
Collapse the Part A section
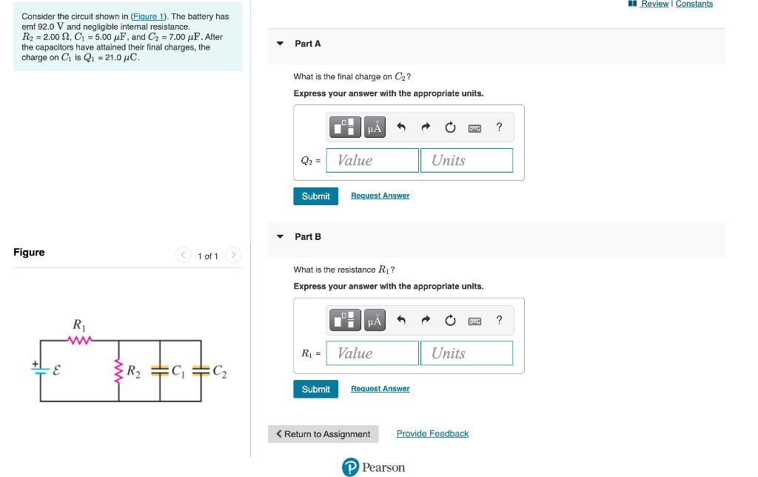(x=280, y=44)
